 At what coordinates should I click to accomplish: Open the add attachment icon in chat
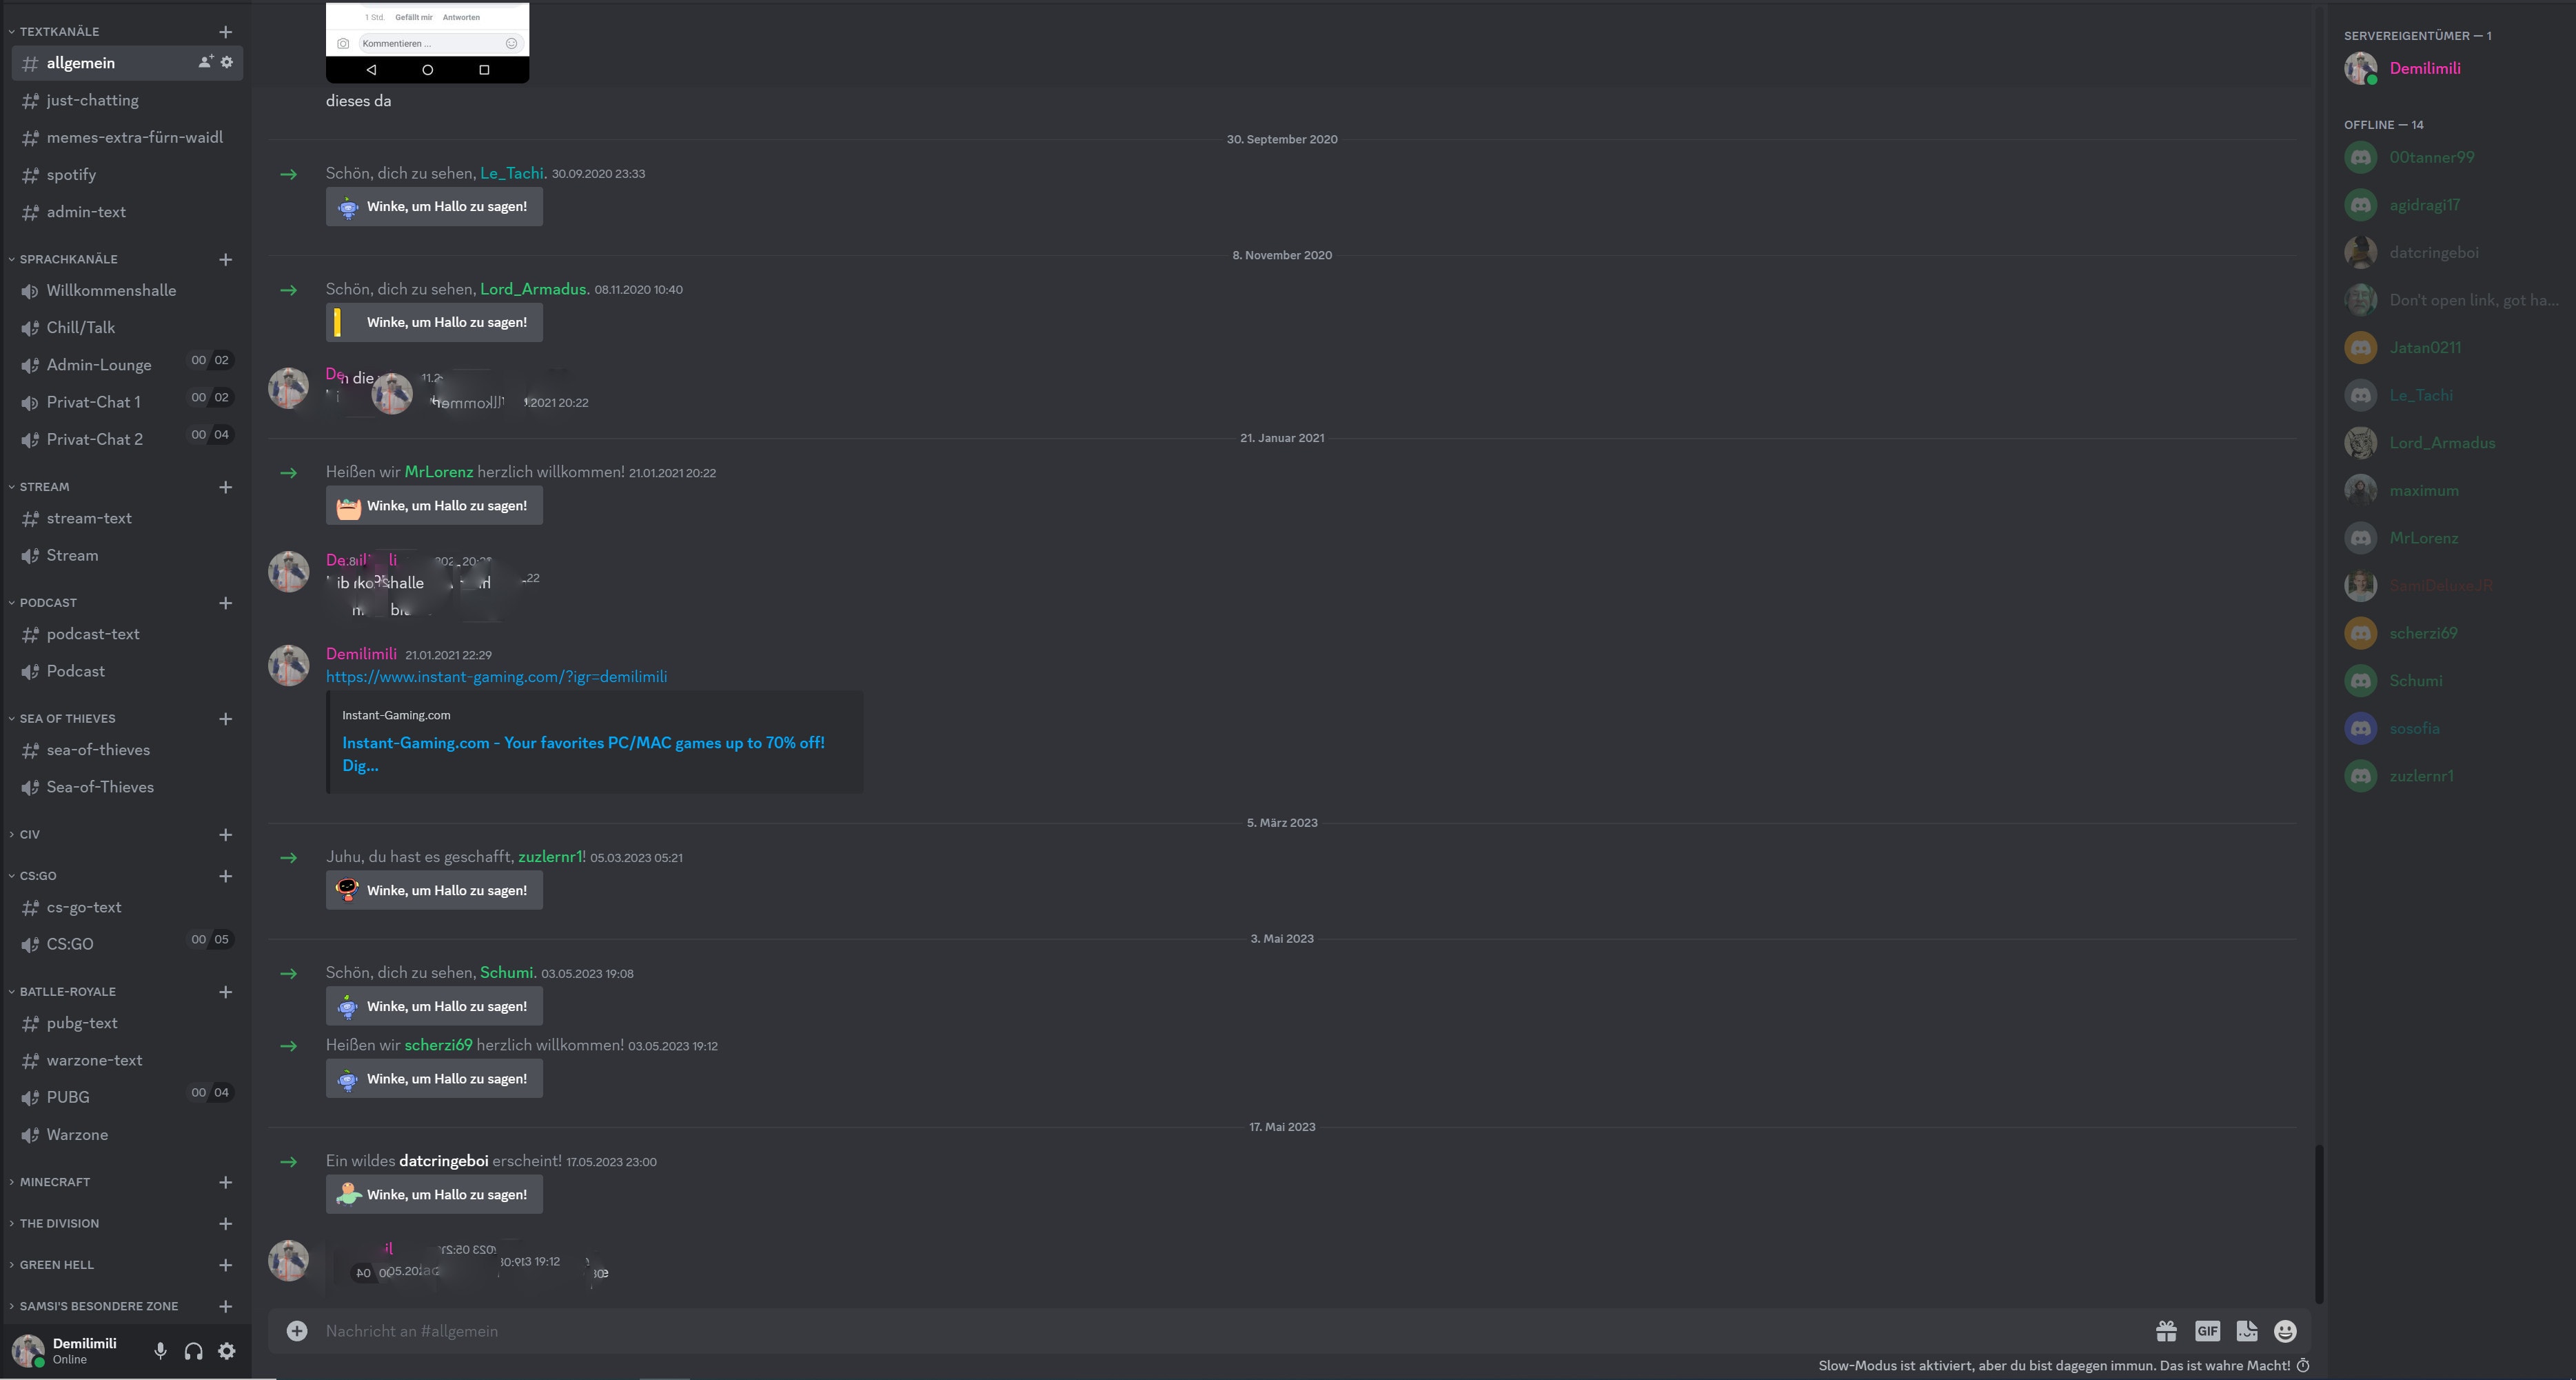295,1330
